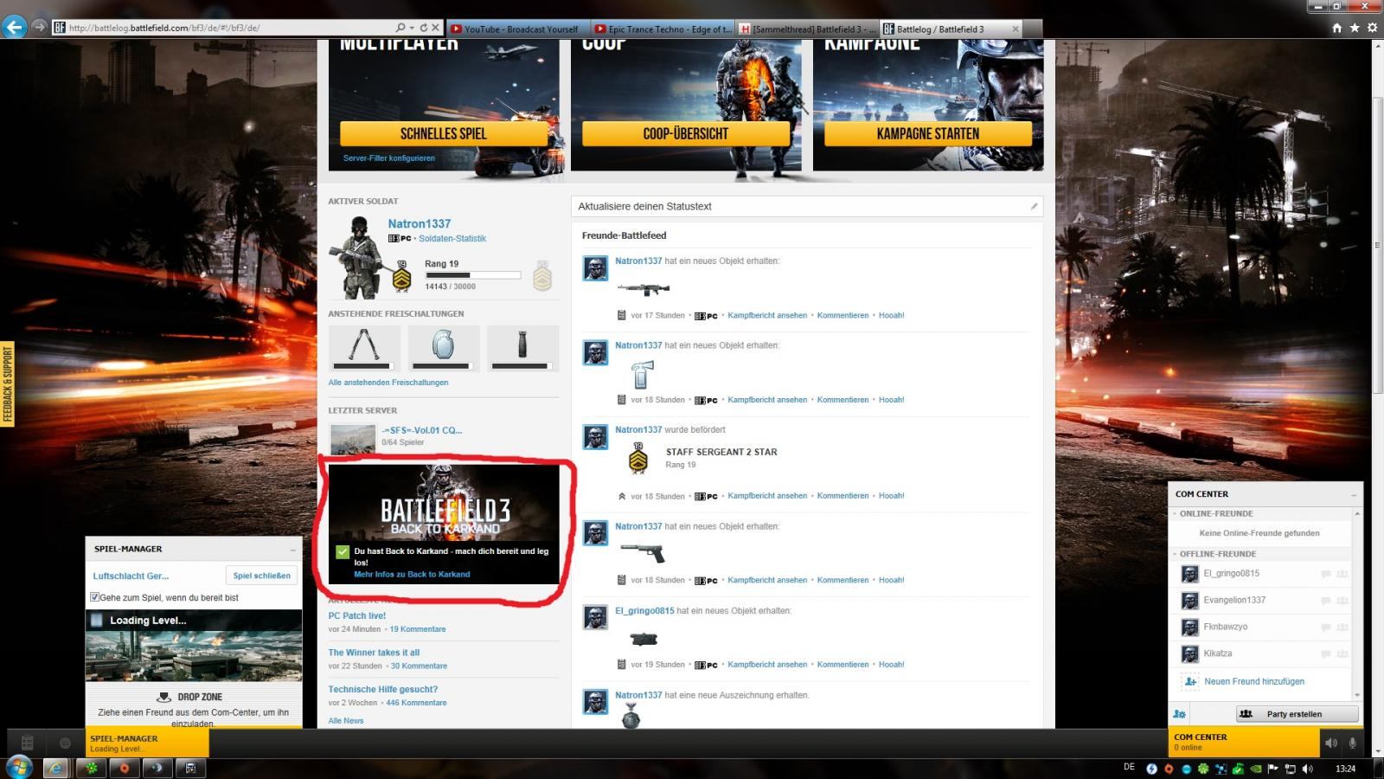This screenshot has height=779, width=1384.
Task: Click the address bar search magnifier
Action: [x=400, y=28]
